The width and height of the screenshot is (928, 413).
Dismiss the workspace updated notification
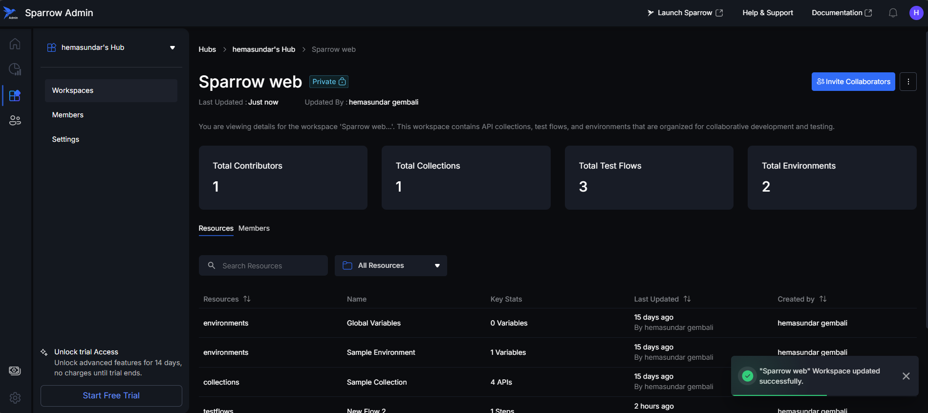pos(906,376)
